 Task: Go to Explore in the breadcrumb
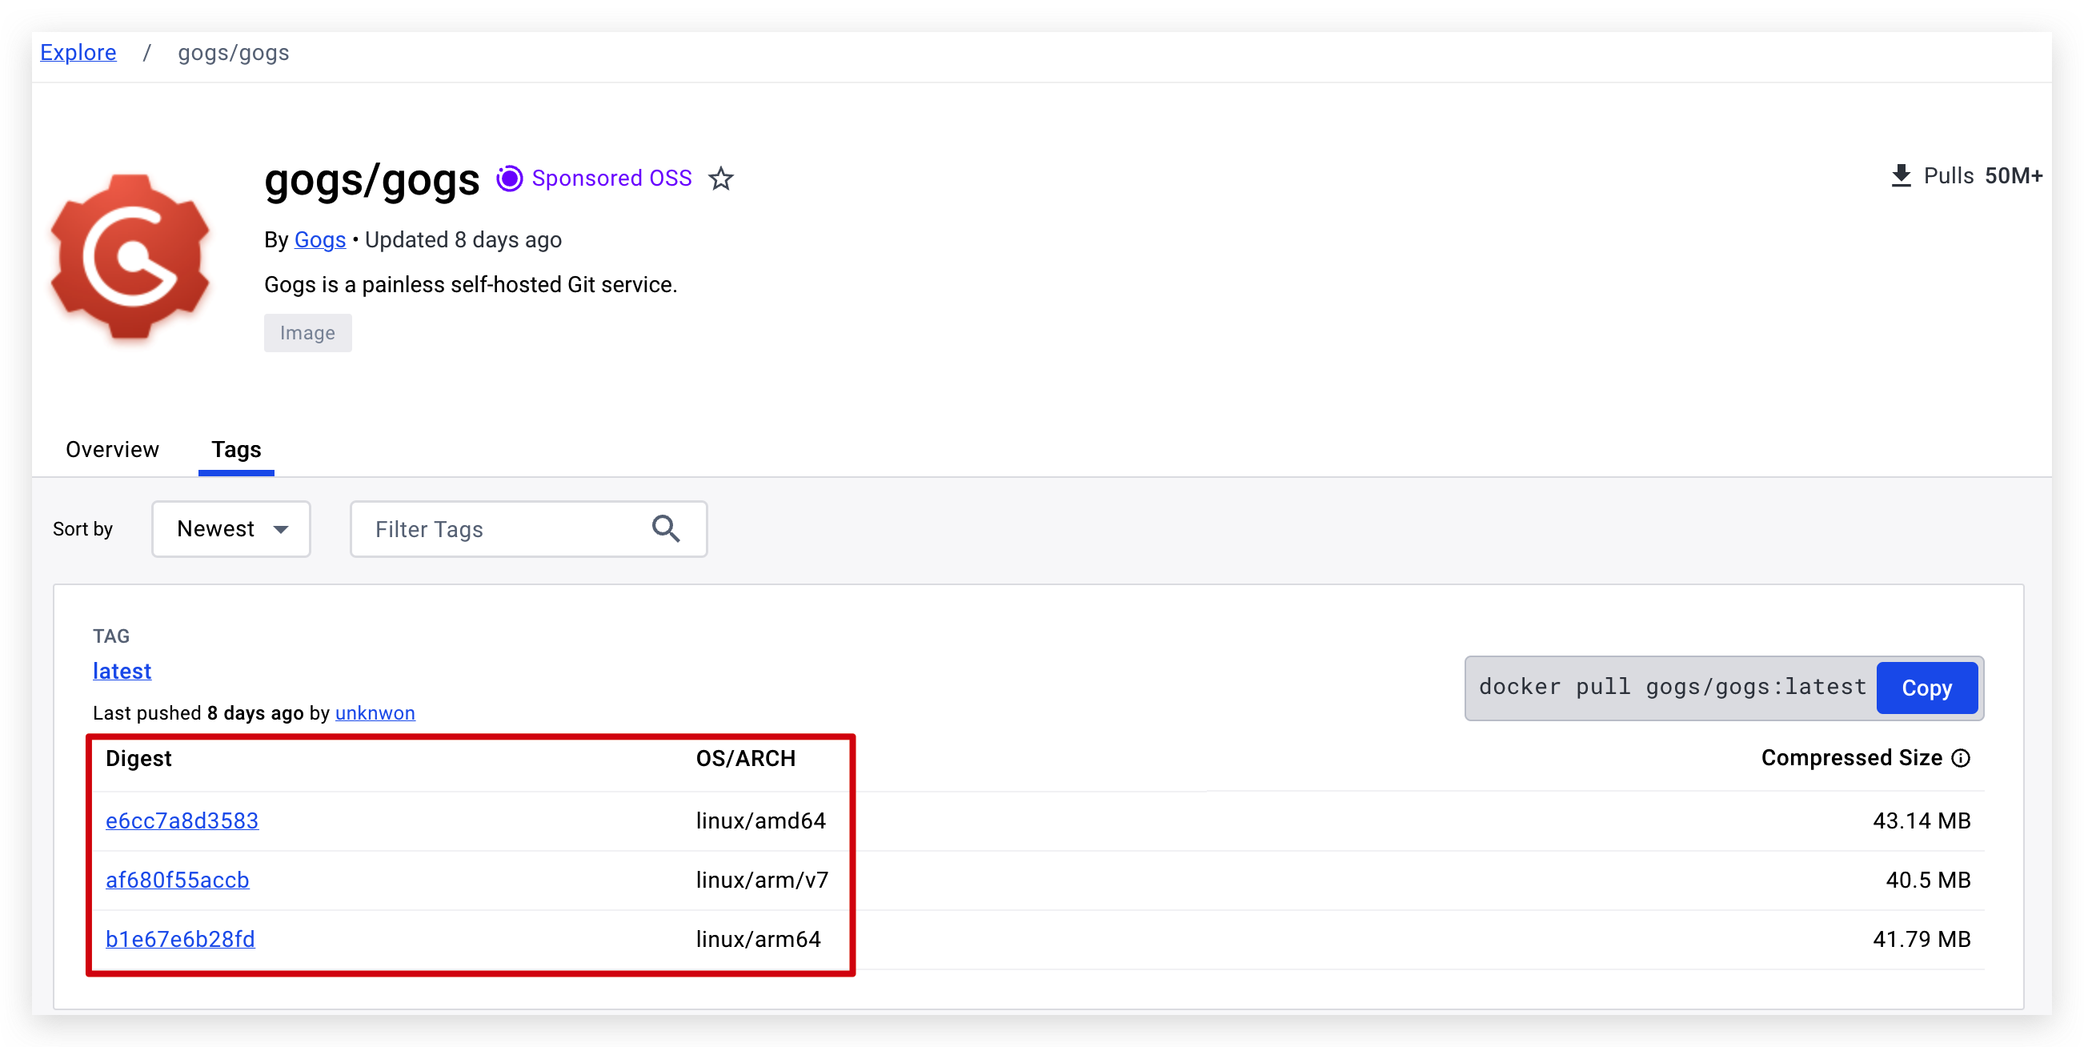78,53
